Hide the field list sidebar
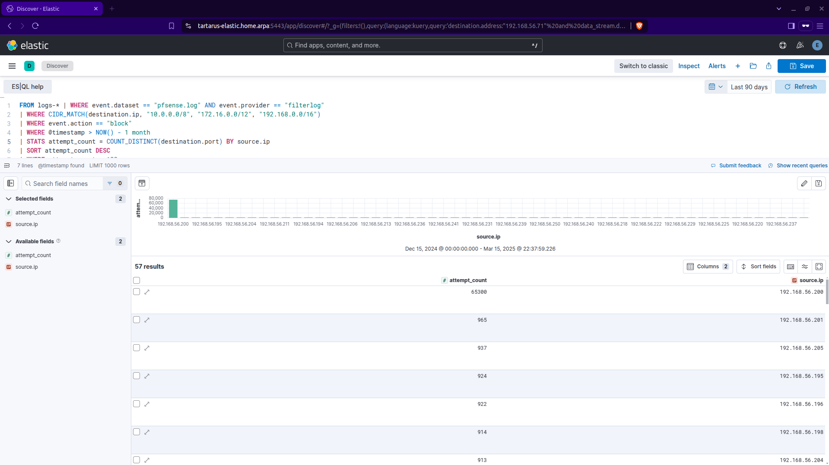Viewport: 829px width, 465px height. [11, 183]
